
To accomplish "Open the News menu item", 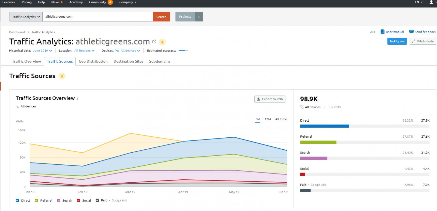I will (x=55, y=2).
